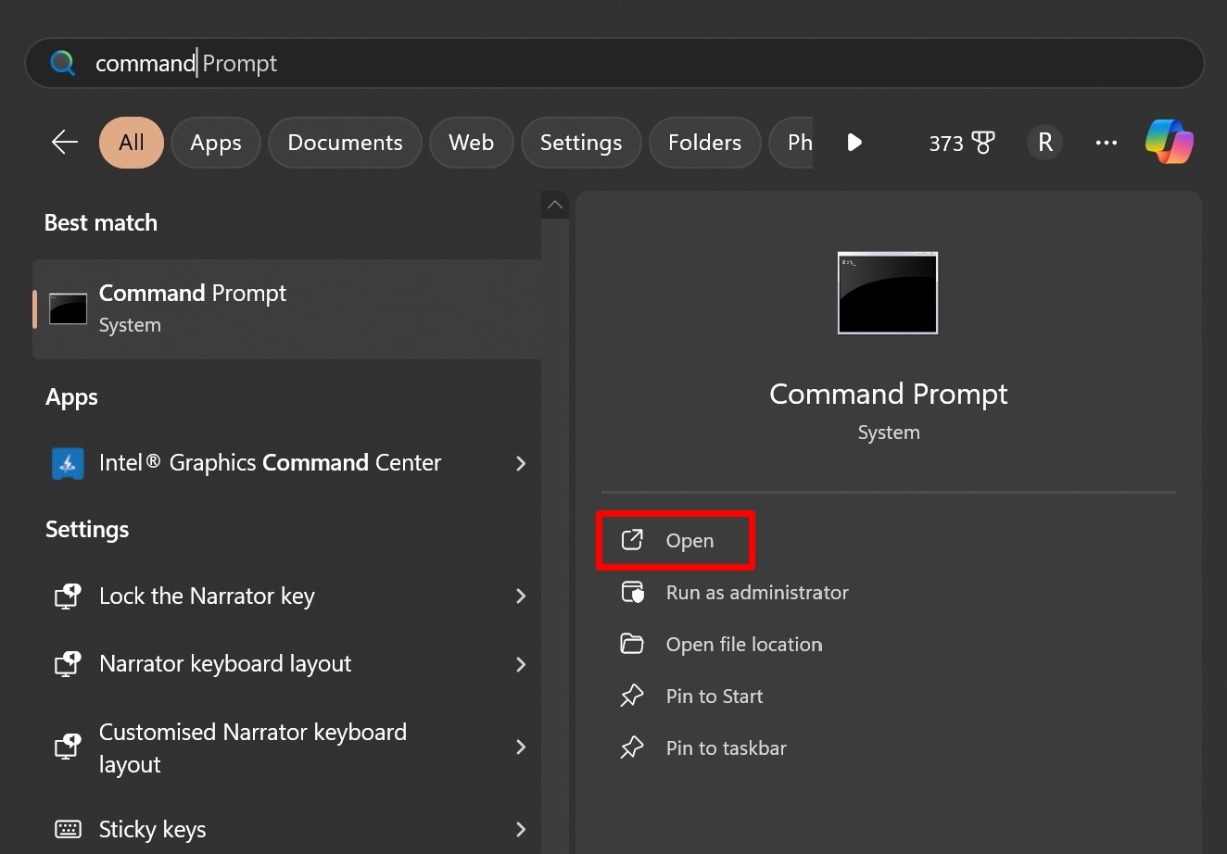This screenshot has width=1227, height=854.
Task: Expand Intel Graphics Command Center chevron
Action: [521, 463]
